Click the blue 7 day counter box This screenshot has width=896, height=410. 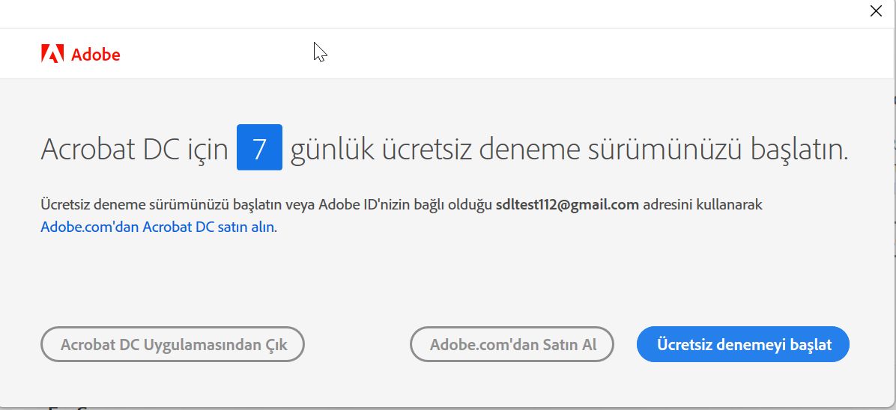click(x=259, y=147)
